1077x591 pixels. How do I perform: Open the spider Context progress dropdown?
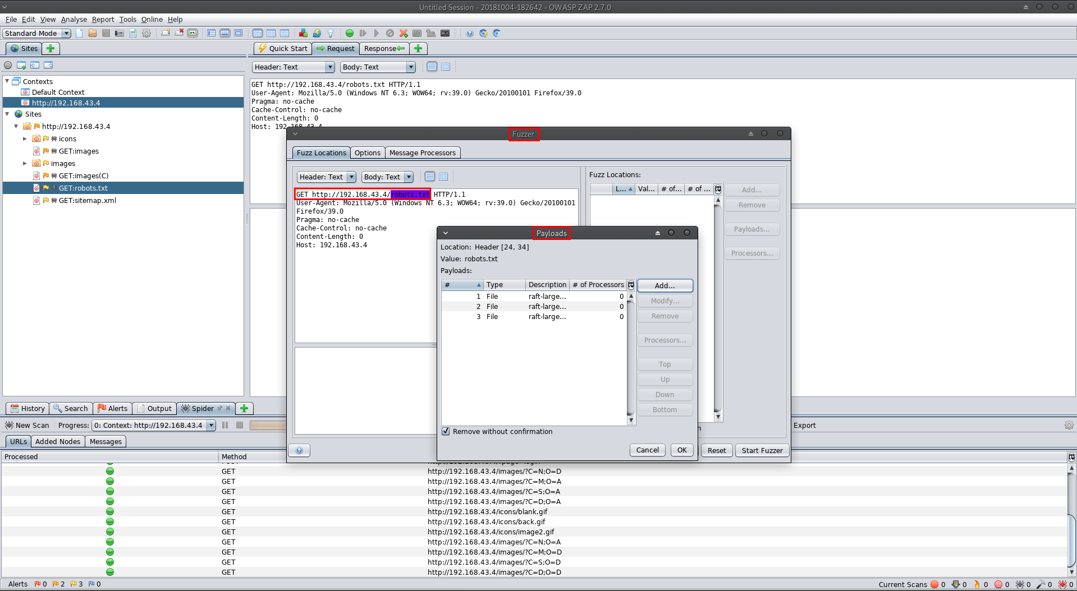tap(154, 425)
